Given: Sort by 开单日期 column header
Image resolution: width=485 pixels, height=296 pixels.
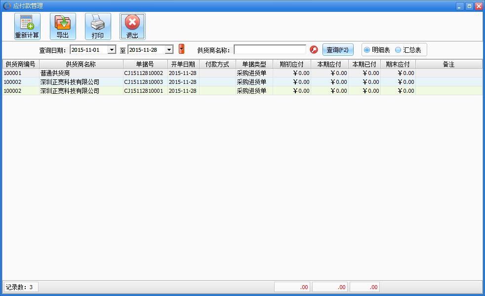Looking at the screenshot, I should [183, 64].
